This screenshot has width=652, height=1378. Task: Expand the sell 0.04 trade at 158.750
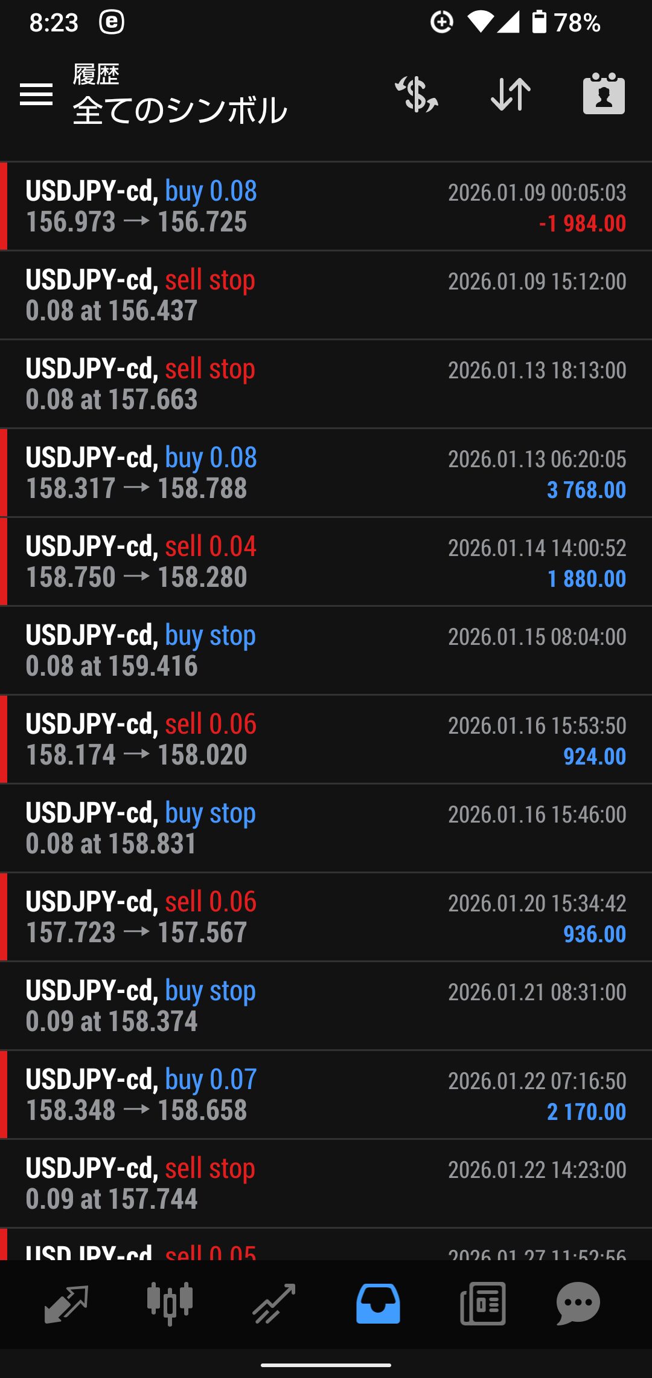326,561
